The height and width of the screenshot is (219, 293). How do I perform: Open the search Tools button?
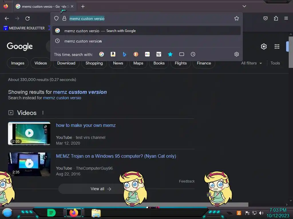tap(275, 63)
